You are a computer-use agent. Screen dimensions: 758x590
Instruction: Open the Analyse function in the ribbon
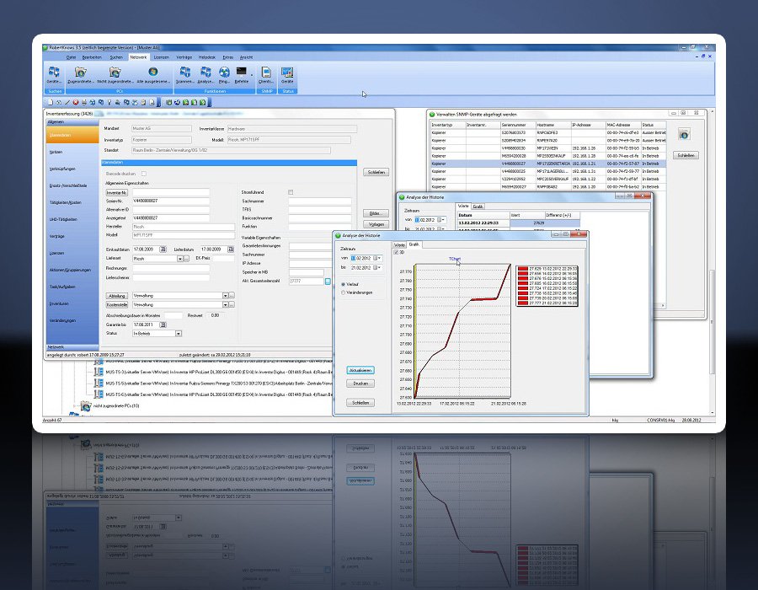pos(206,75)
